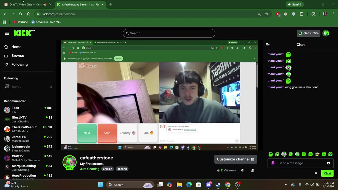Click the user-check icon beside share
The height and width of the screenshot is (190, 338).
click(x=252, y=170)
